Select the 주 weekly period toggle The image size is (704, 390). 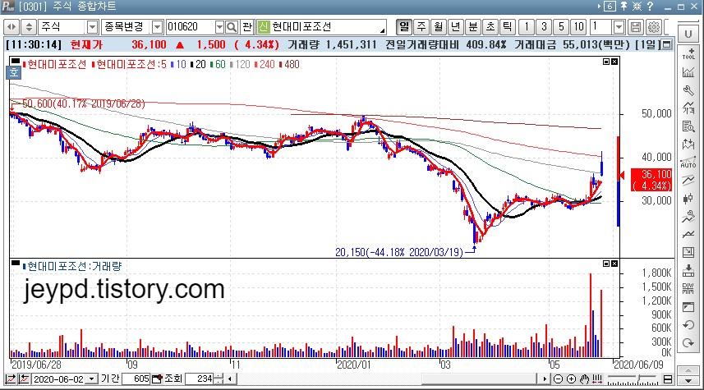click(x=421, y=27)
